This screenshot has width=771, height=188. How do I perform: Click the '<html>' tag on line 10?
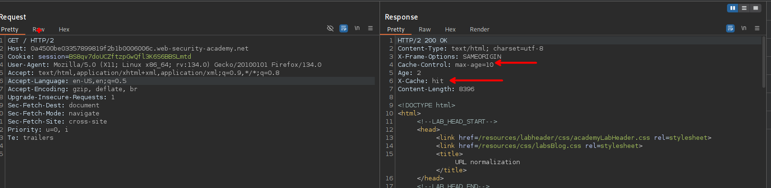[409, 114]
